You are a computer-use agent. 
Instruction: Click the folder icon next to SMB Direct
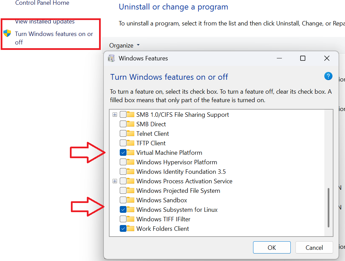[131, 124]
